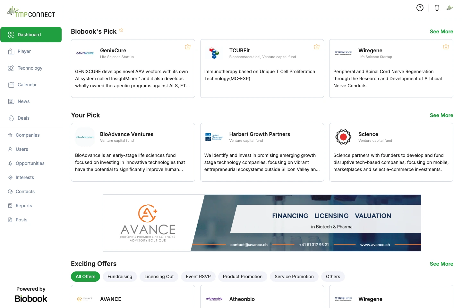Select the Product Promotion filter tab
The height and width of the screenshot is (308, 462).
[243, 277]
